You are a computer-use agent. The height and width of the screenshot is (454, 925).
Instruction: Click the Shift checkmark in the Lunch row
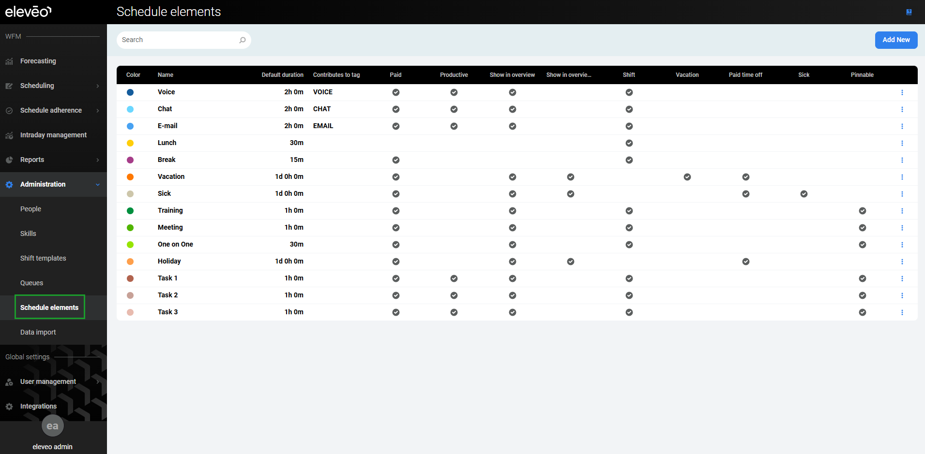[629, 143]
